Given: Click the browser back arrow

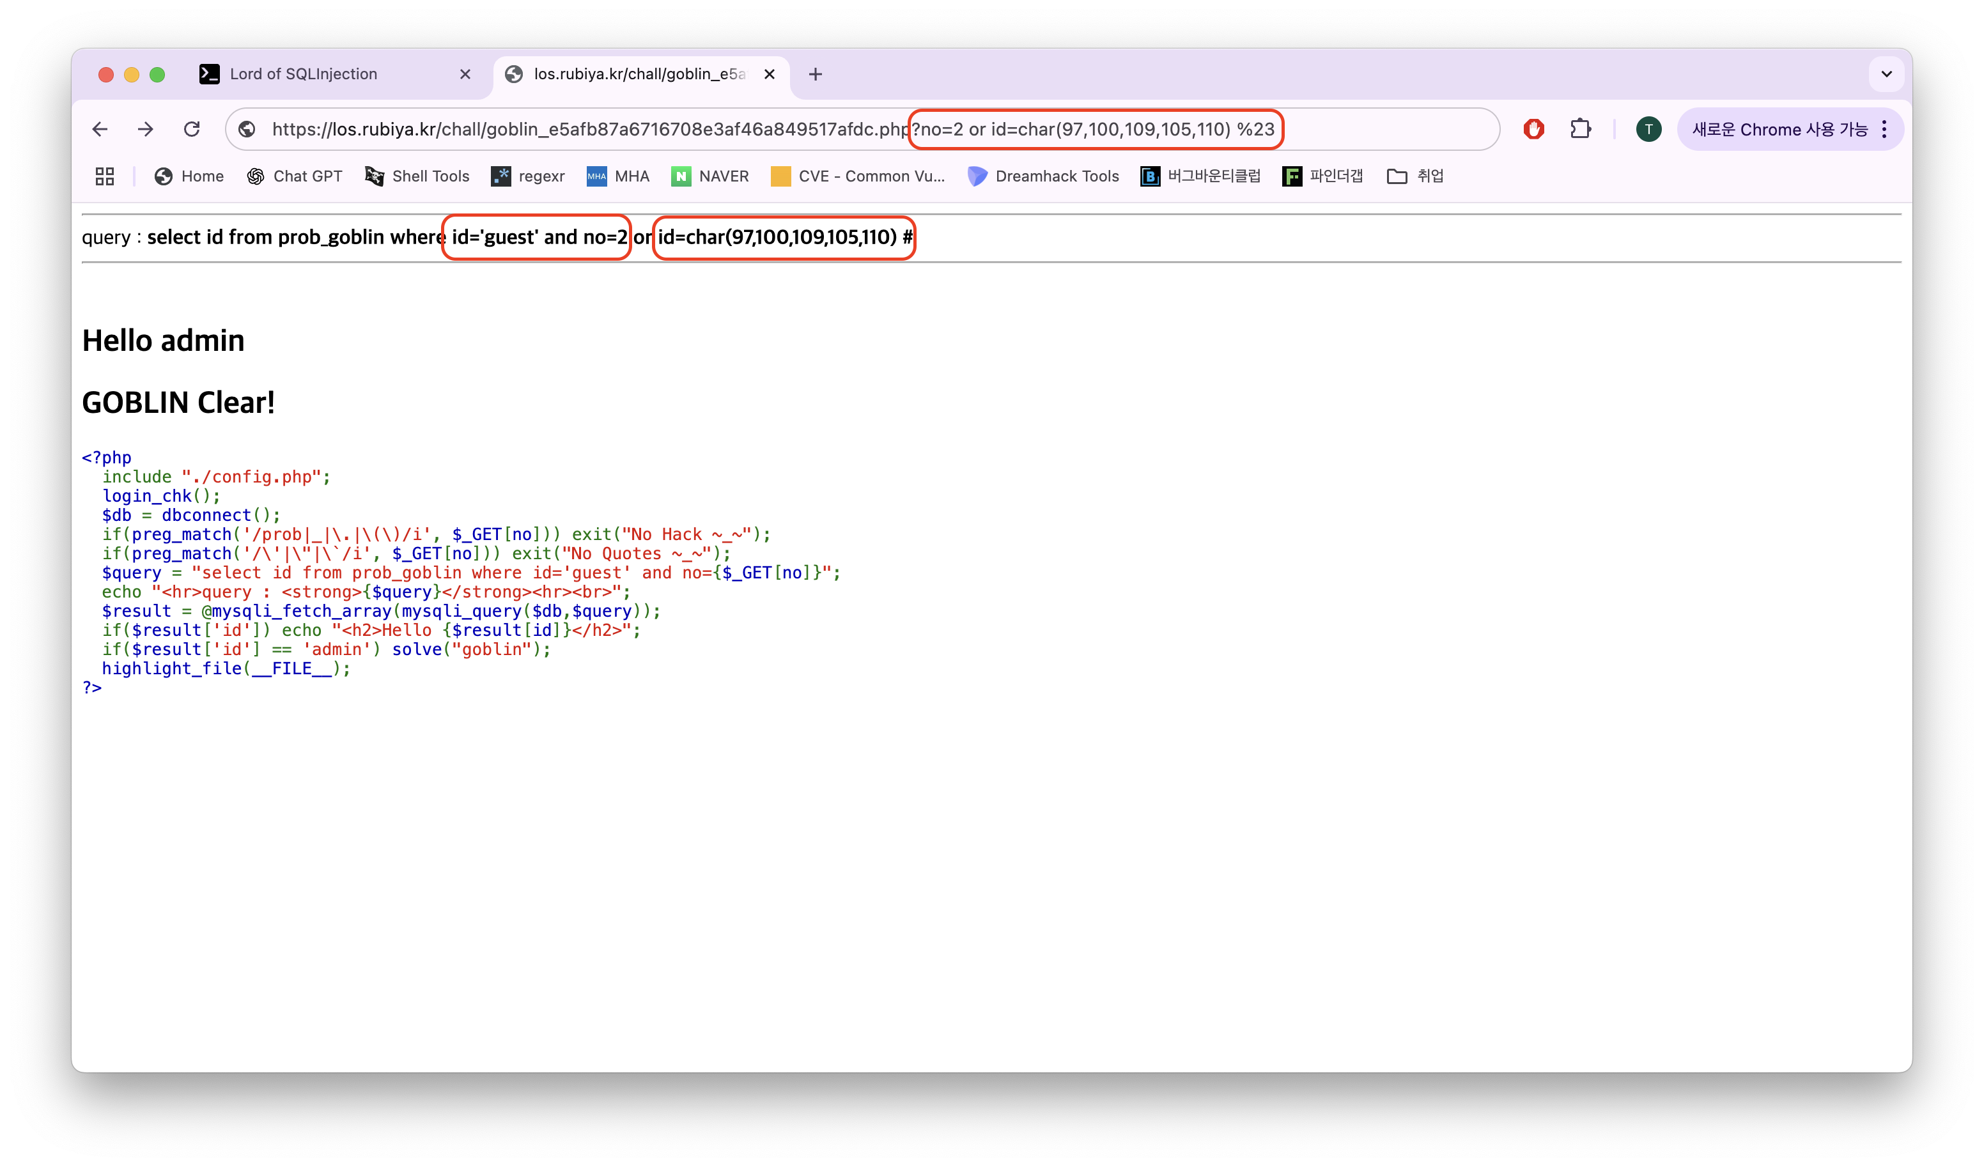Looking at the screenshot, I should (x=100, y=129).
